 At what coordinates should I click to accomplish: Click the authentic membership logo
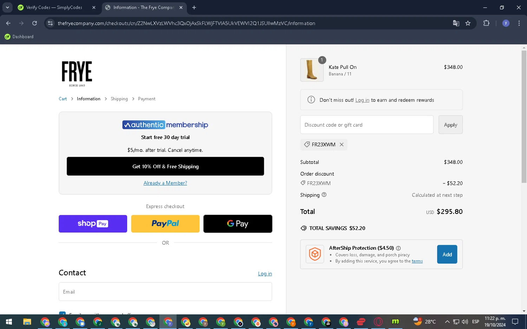tap(165, 125)
